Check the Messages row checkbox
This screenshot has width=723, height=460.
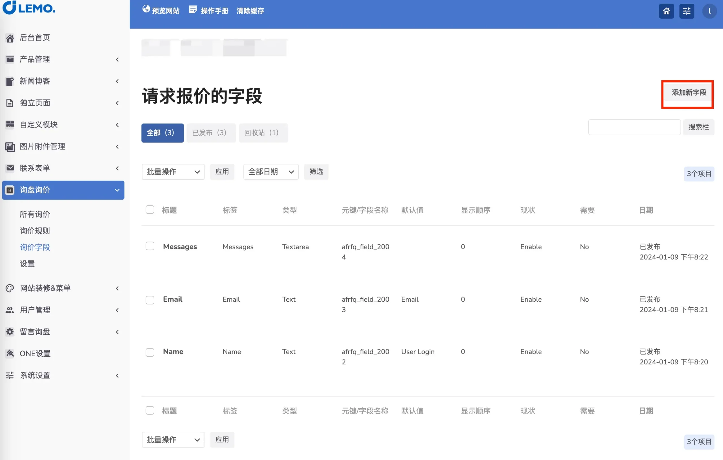(x=150, y=246)
